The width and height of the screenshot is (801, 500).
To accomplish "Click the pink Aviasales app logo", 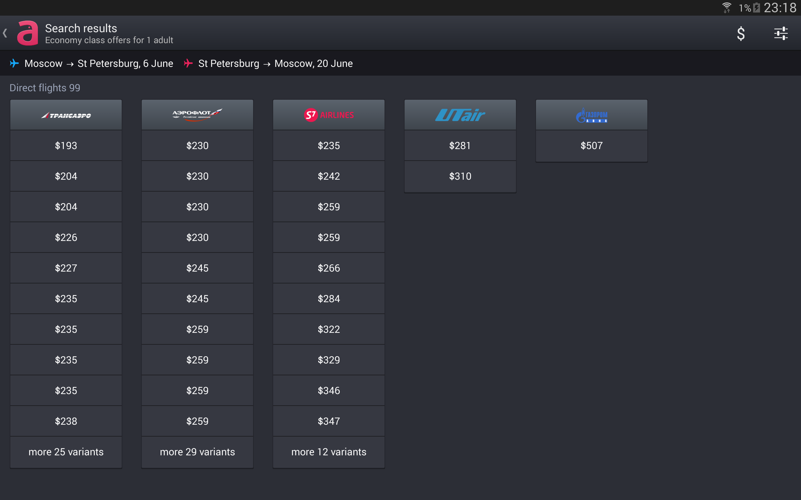I will [x=28, y=33].
